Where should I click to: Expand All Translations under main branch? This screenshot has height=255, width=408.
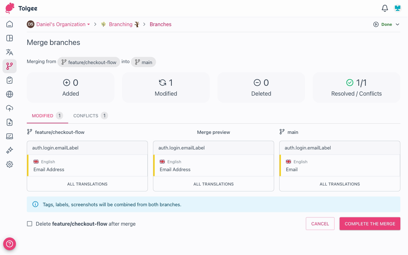point(339,184)
